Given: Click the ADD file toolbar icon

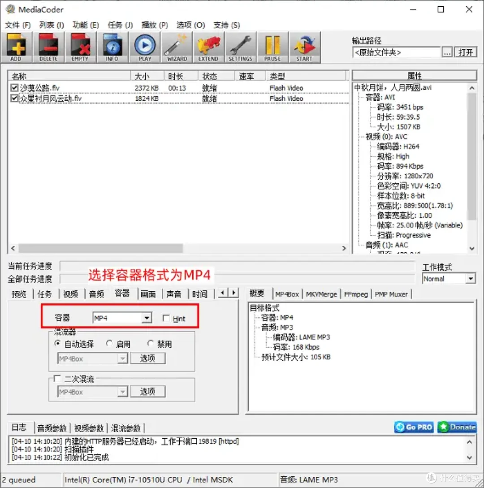Looking at the screenshot, I should pos(16,48).
